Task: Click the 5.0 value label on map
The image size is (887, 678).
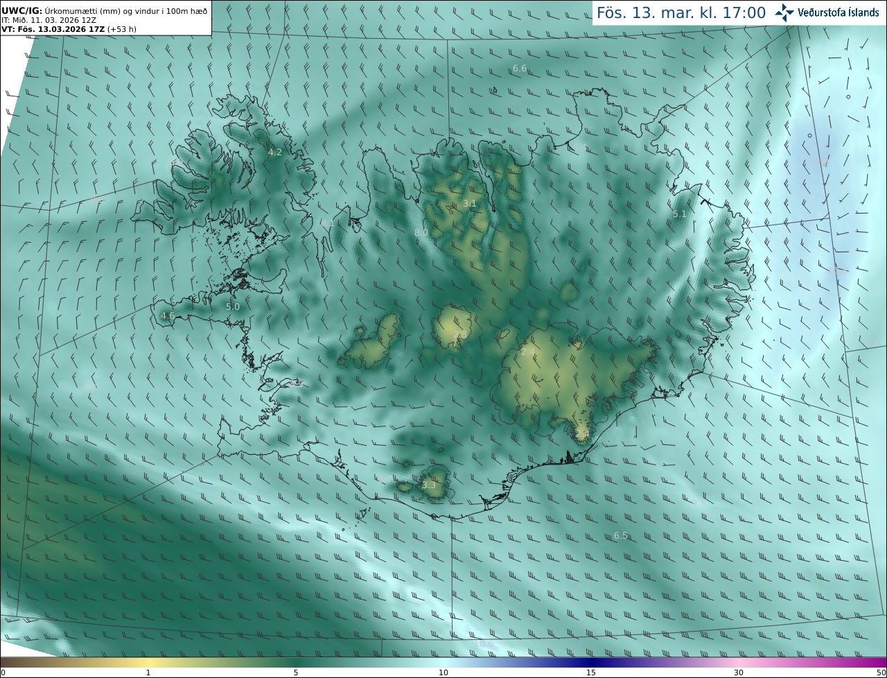Action: [x=233, y=306]
